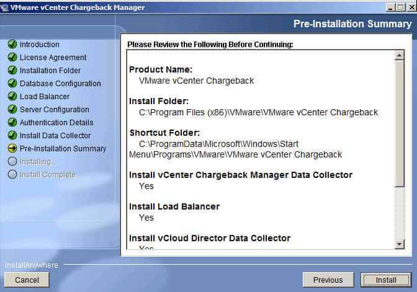Click the empty circle icon beside Installing...
This screenshot has height=292, width=417.
12,162
